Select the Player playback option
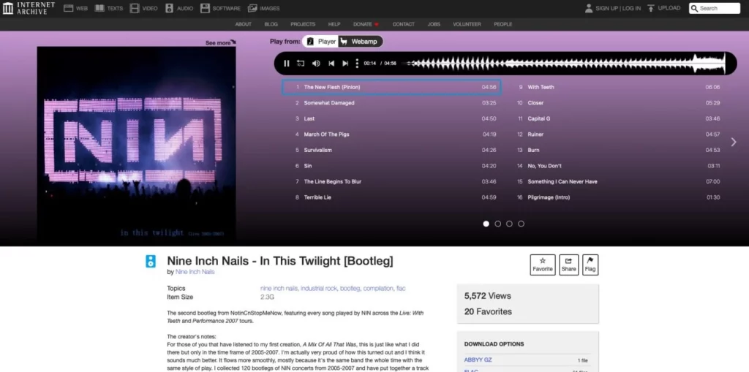Viewport: 749px width, 372px height. tap(321, 42)
